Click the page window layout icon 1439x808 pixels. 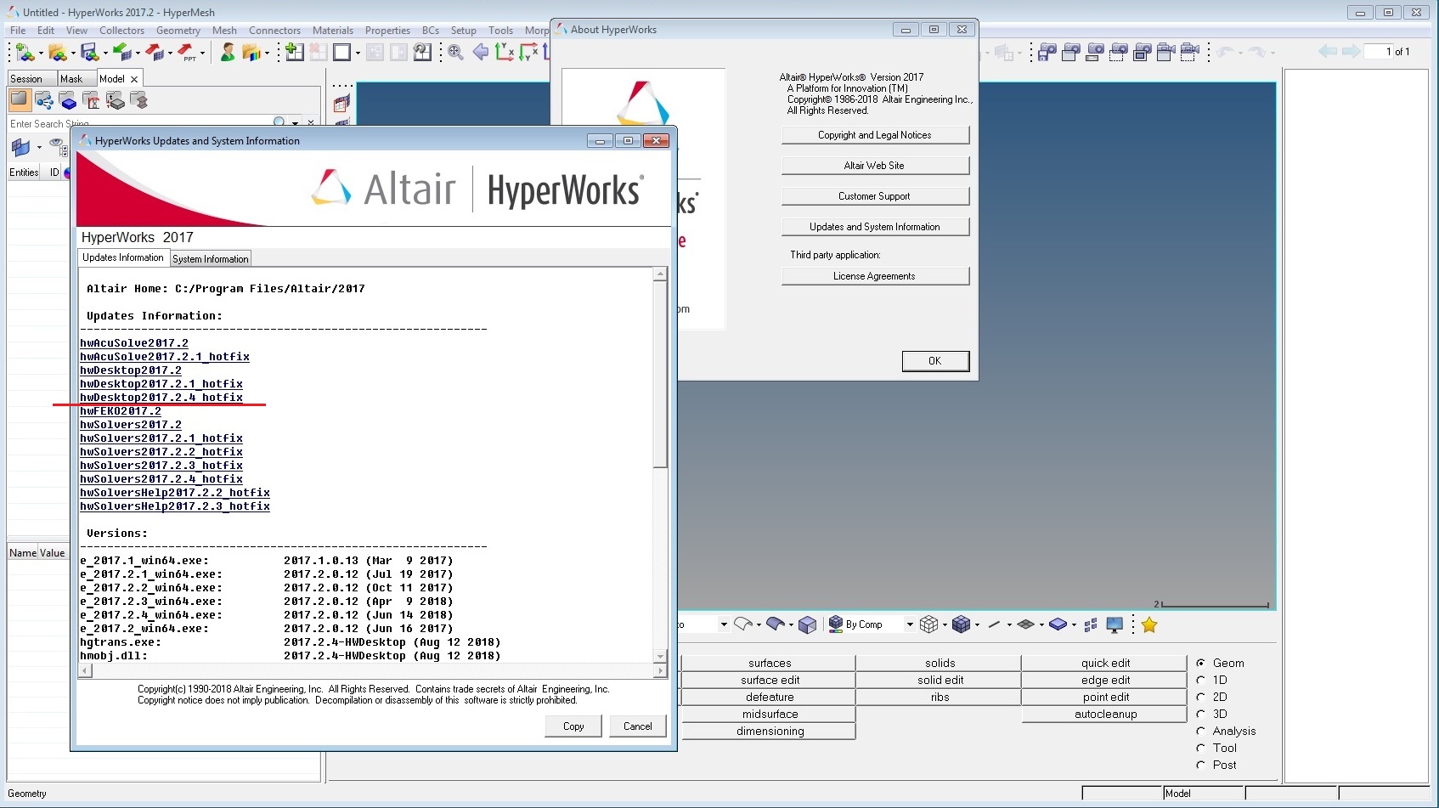coord(341,53)
